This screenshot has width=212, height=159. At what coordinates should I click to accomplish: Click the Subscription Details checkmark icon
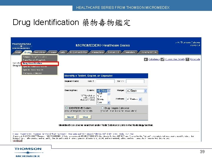click(162, 59)
